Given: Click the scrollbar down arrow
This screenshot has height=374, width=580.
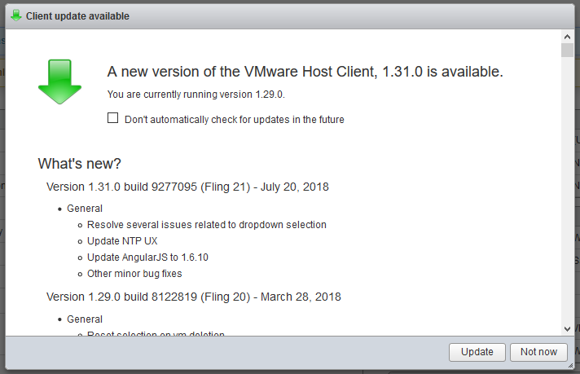Looking at the screenshot, I should tap(567, 328).
